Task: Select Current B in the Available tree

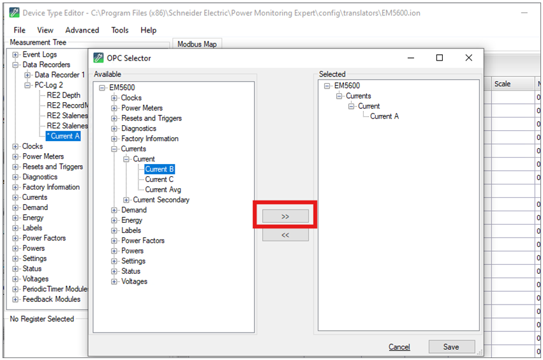Action: point(160,169)
